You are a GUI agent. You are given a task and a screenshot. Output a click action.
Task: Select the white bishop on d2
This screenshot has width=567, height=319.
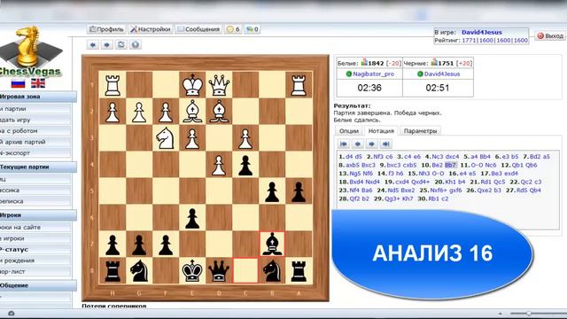pos(219,113)
